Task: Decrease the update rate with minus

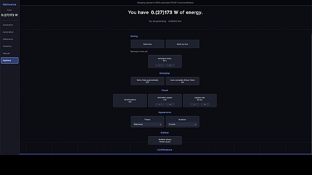Action: point(195,104)
